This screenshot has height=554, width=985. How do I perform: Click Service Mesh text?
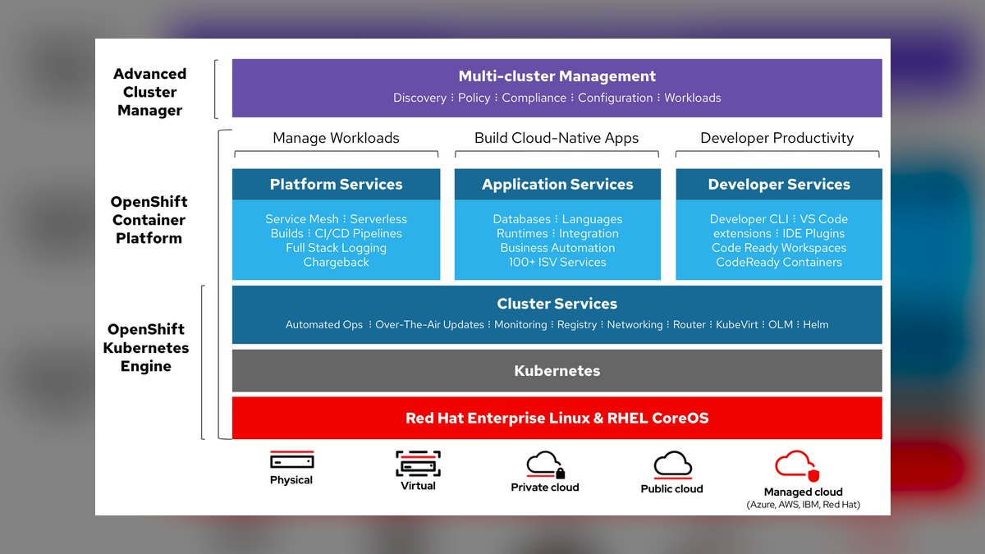pos(302,219)
